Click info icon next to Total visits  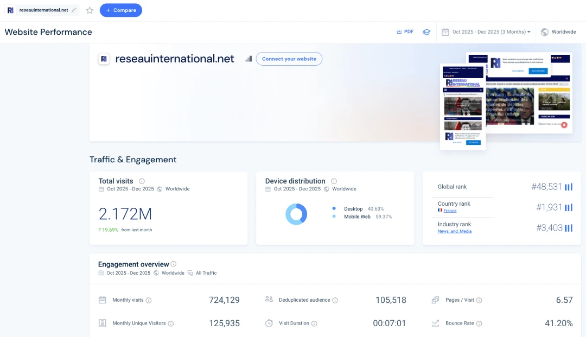pos(142,181)
